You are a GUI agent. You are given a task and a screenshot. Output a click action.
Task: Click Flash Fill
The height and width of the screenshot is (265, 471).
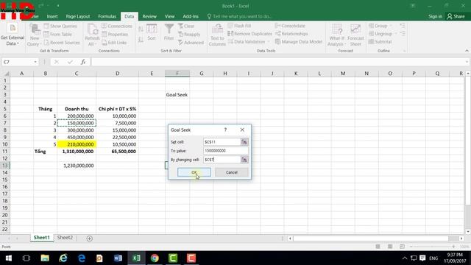pos(239,26)
